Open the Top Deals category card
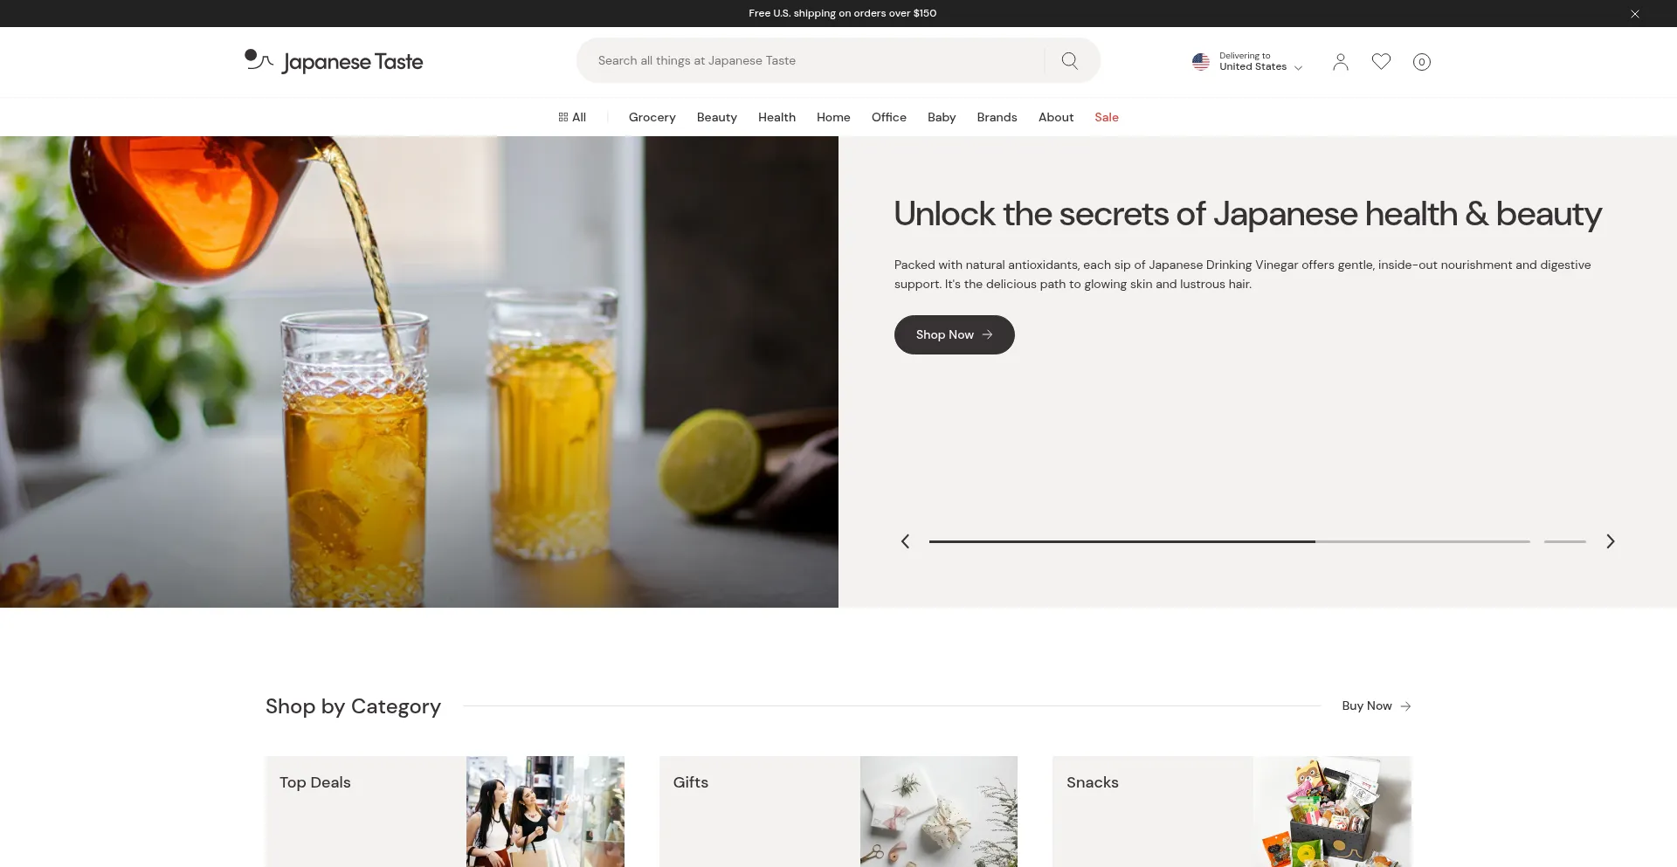 pyautogui.click(x=445, y=811)
